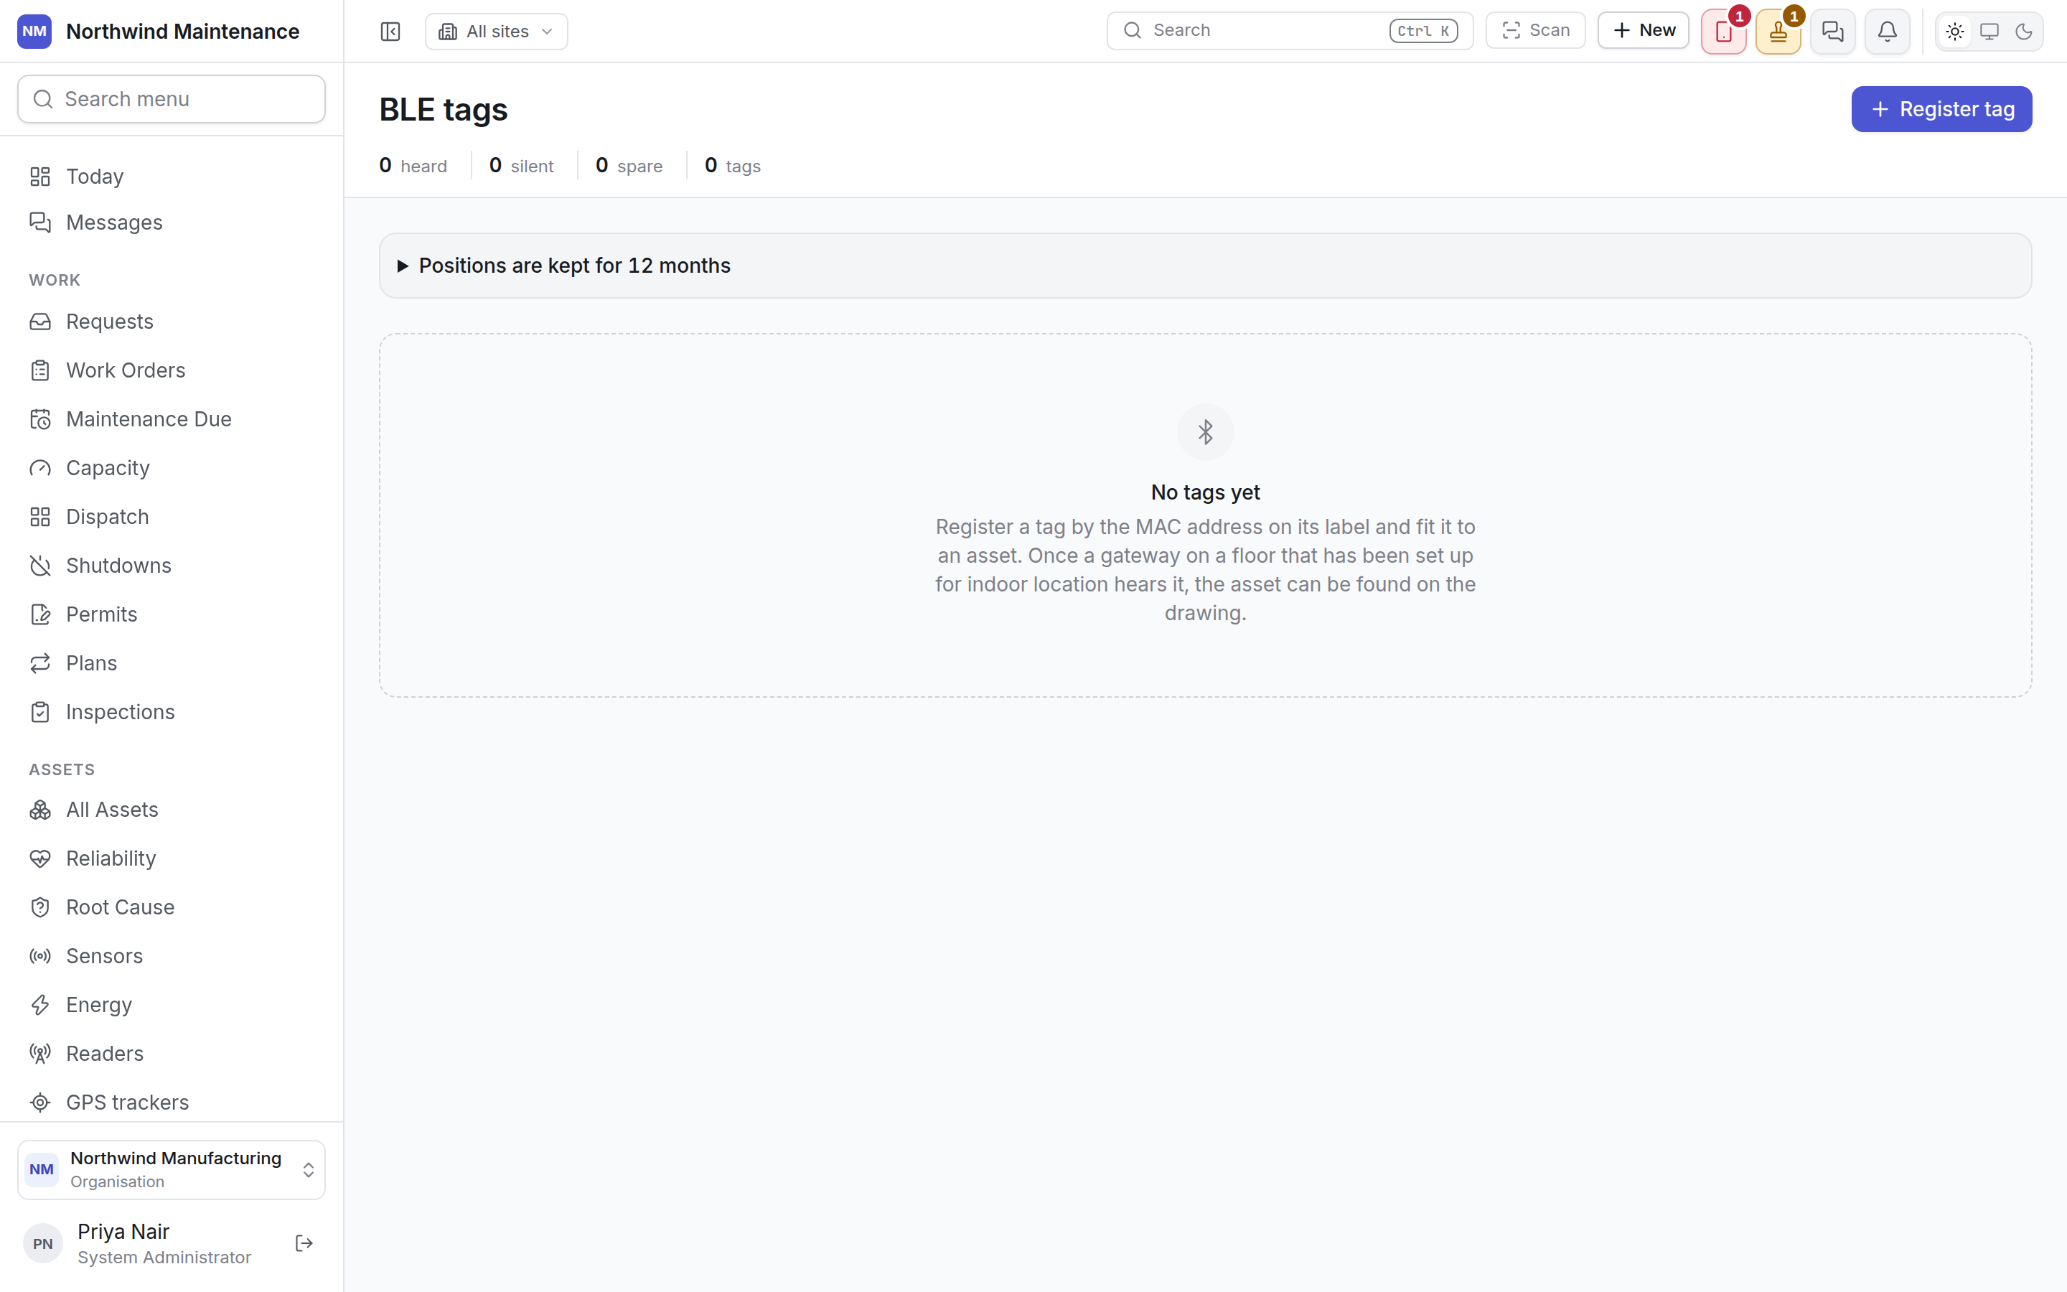The image size is (2067, 1292).
Task: Click the Scan button
Action: point(1536,31)
